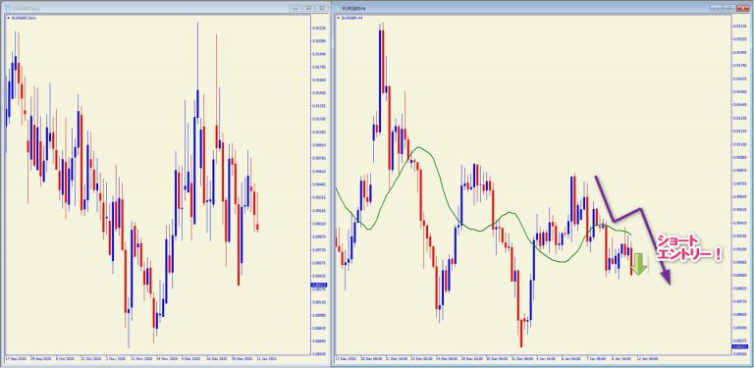Click the 9 Oct 2020 date label
This screenshot has height=368, width=754.
65,358
